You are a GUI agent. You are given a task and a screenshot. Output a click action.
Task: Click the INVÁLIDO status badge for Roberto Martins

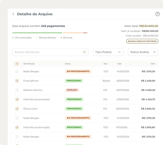pyautogui.click(x=72, y=90)
